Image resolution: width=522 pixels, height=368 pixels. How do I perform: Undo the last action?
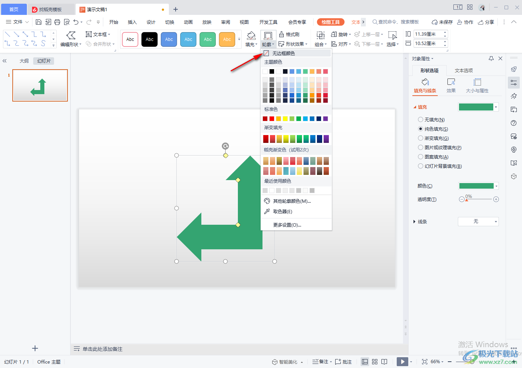(x=76, y=22)
